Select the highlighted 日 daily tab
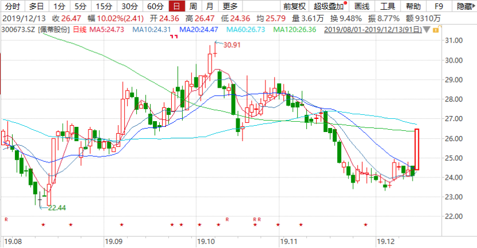The width and height of the screenshot is (477, 248). click(177, 6)
